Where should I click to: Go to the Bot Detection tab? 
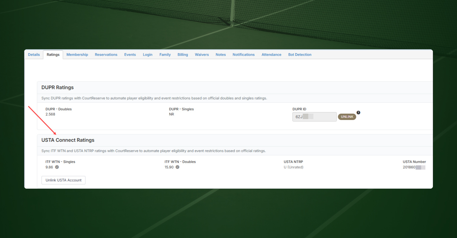[300, 55]
